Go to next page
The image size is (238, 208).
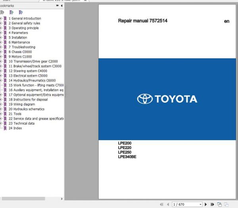(x=206, y=204)
